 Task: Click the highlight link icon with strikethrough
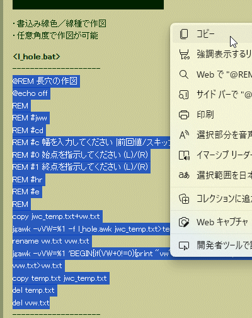[184, 54]
